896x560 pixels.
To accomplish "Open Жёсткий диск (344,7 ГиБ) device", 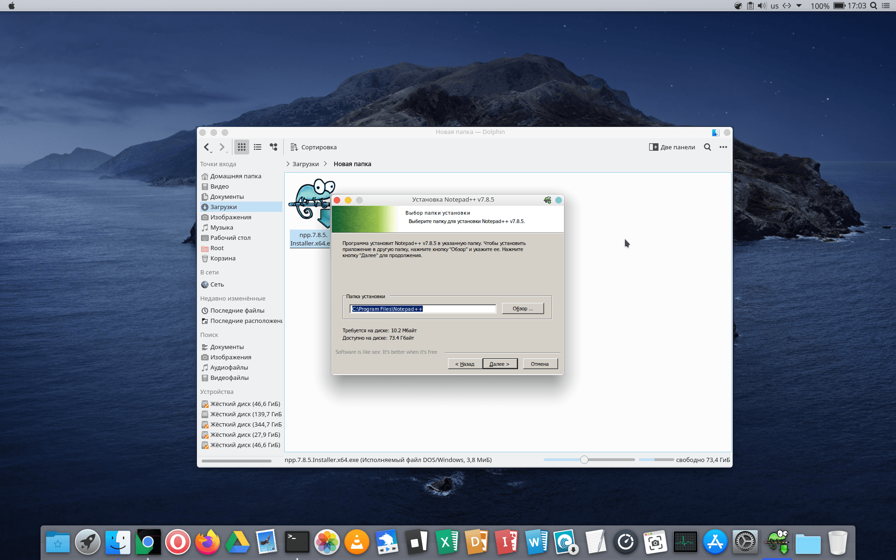I will pyautogui.click(x=241, y=424).
